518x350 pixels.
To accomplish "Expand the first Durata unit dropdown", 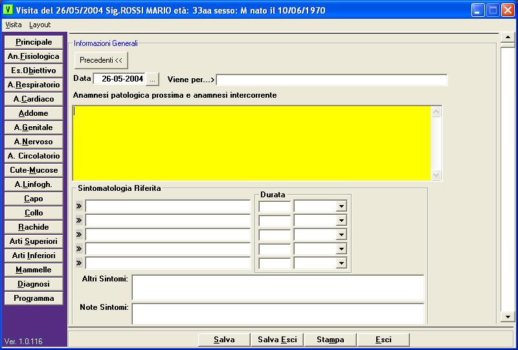I will click(341, 206).
